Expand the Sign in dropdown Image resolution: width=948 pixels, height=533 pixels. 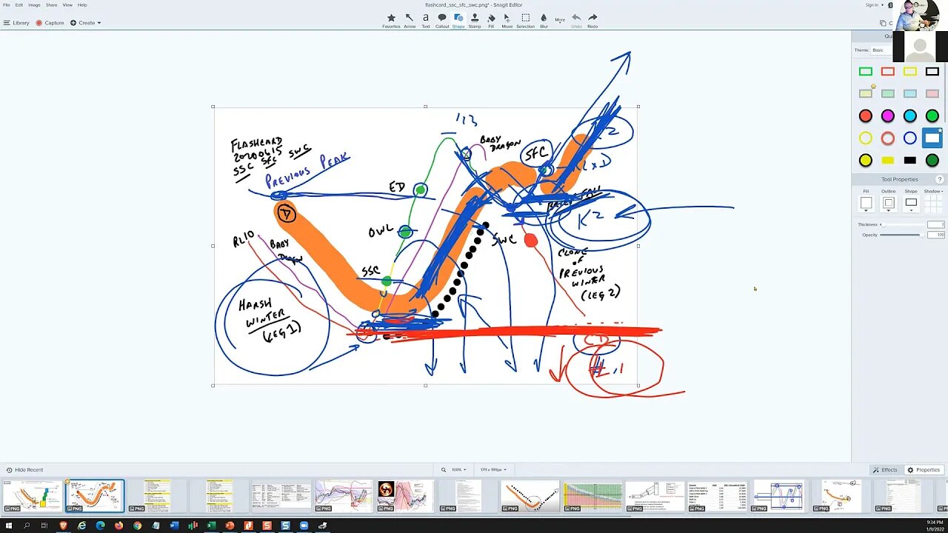coord(874,5)
